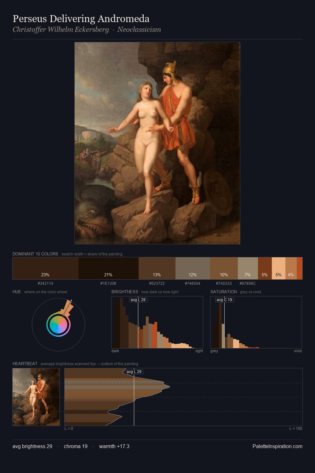Click the avg brightness 29 footer stat
Viewport: 315px width, 473px height.
(x=32, y=446)
